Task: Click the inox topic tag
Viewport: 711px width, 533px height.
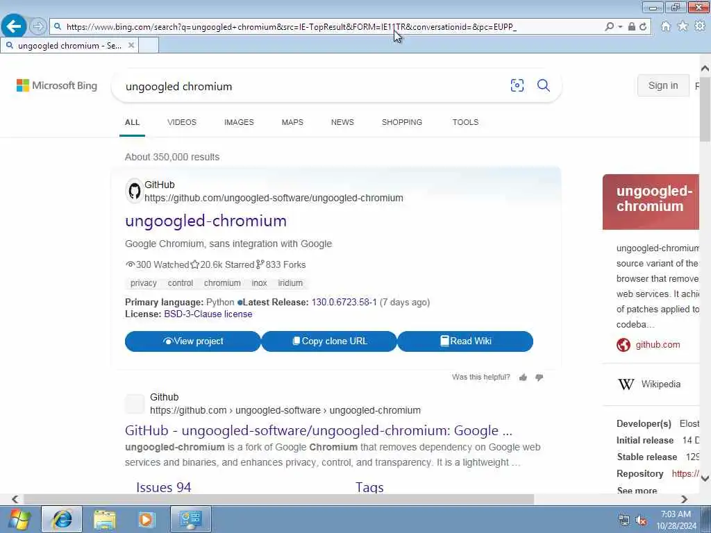Action: [x=259, y=283]
